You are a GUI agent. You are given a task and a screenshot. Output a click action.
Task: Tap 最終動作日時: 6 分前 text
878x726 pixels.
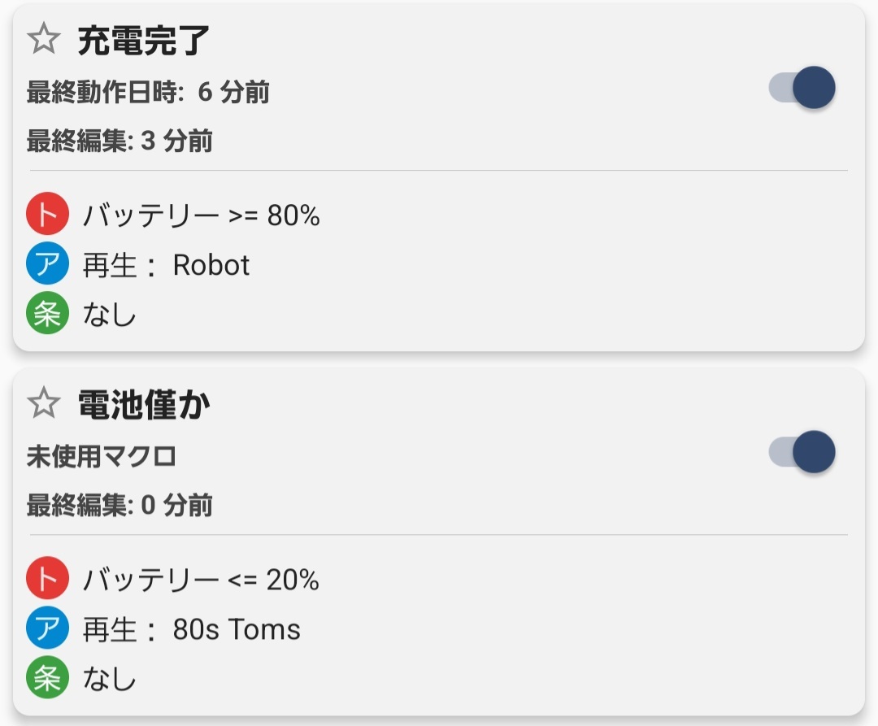tap(148, 93)
